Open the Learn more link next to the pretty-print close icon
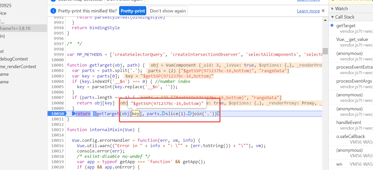This screenshot has height=170, width=373. (308, 11)
